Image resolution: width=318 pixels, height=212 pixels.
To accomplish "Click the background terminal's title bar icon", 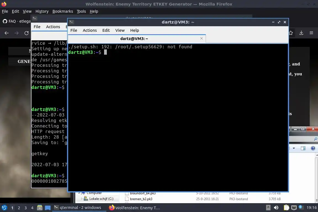I will (35, 18).
